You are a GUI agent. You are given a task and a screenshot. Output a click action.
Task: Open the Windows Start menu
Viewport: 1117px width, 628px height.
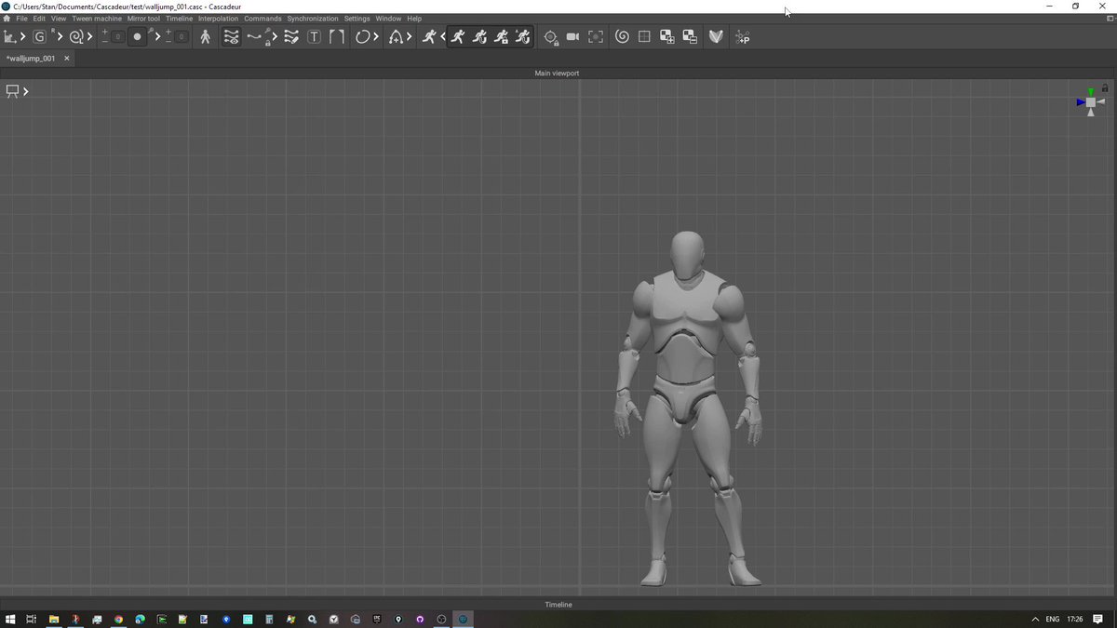click(x=10, y=619)
